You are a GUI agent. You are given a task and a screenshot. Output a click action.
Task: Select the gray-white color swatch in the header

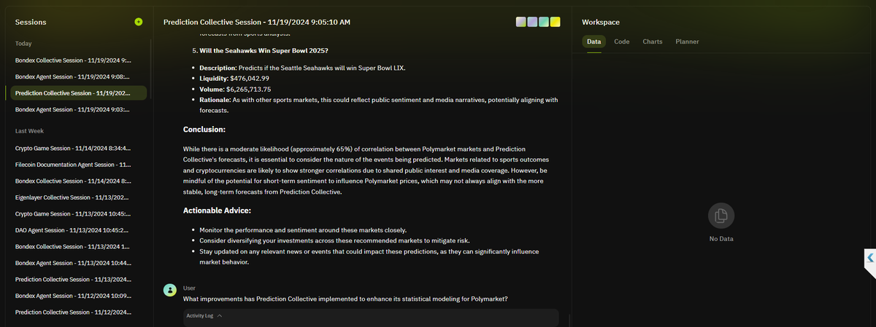tap(520, 22)
